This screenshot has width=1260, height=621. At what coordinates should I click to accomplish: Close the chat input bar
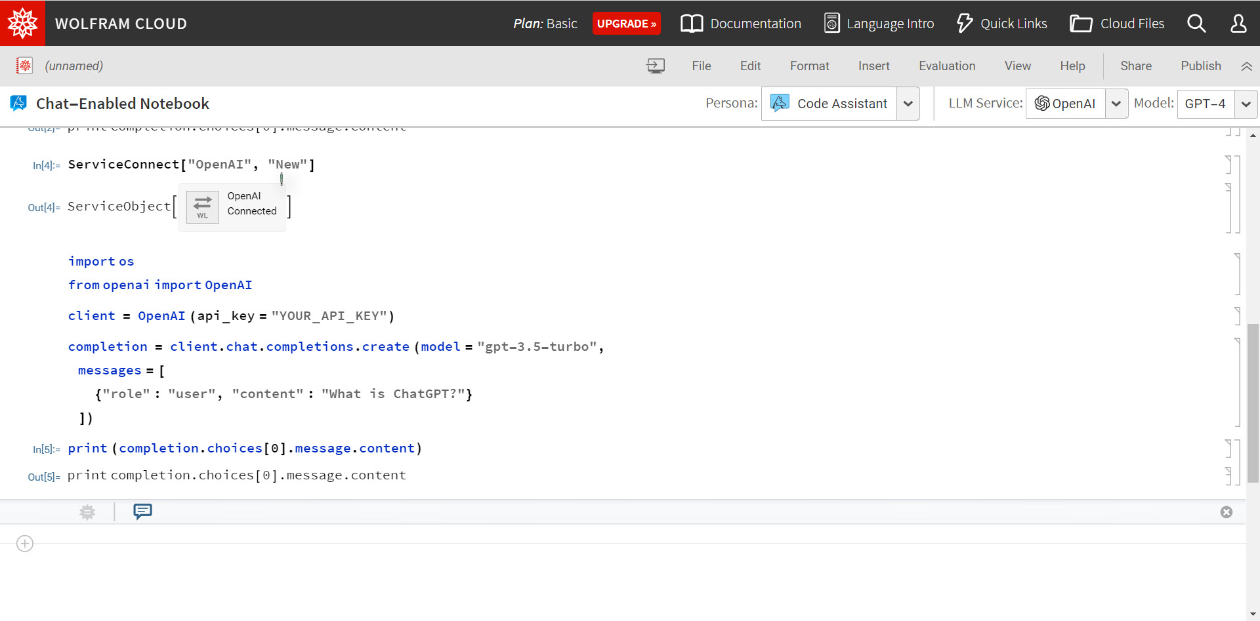pos(1226,512)
